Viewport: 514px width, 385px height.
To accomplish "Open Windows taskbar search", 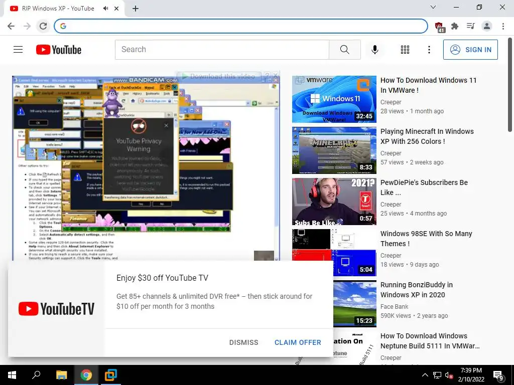I will click(36, 375).
